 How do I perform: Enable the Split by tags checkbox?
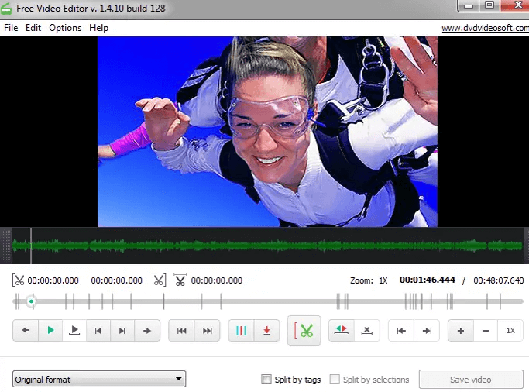[266, 379]
